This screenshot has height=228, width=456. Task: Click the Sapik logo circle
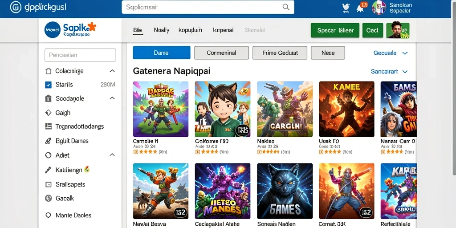pyautogui.click(x=53, y=30)
